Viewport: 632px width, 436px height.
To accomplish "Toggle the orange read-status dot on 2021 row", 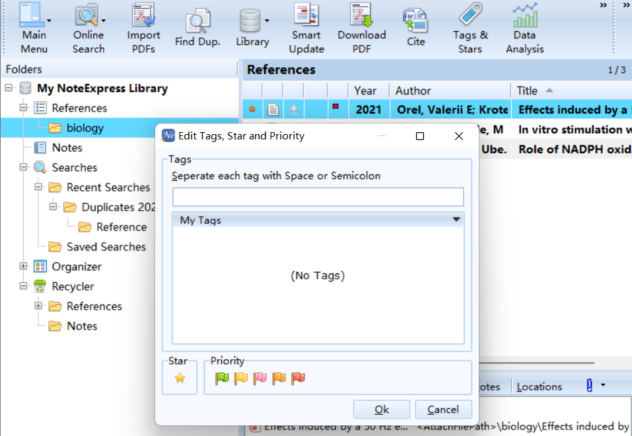I will pos(252,109).
